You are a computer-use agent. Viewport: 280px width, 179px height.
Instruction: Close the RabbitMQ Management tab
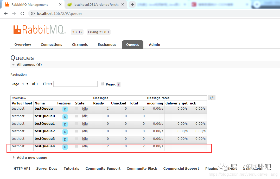pyautogui.click(x=60, y=4)
